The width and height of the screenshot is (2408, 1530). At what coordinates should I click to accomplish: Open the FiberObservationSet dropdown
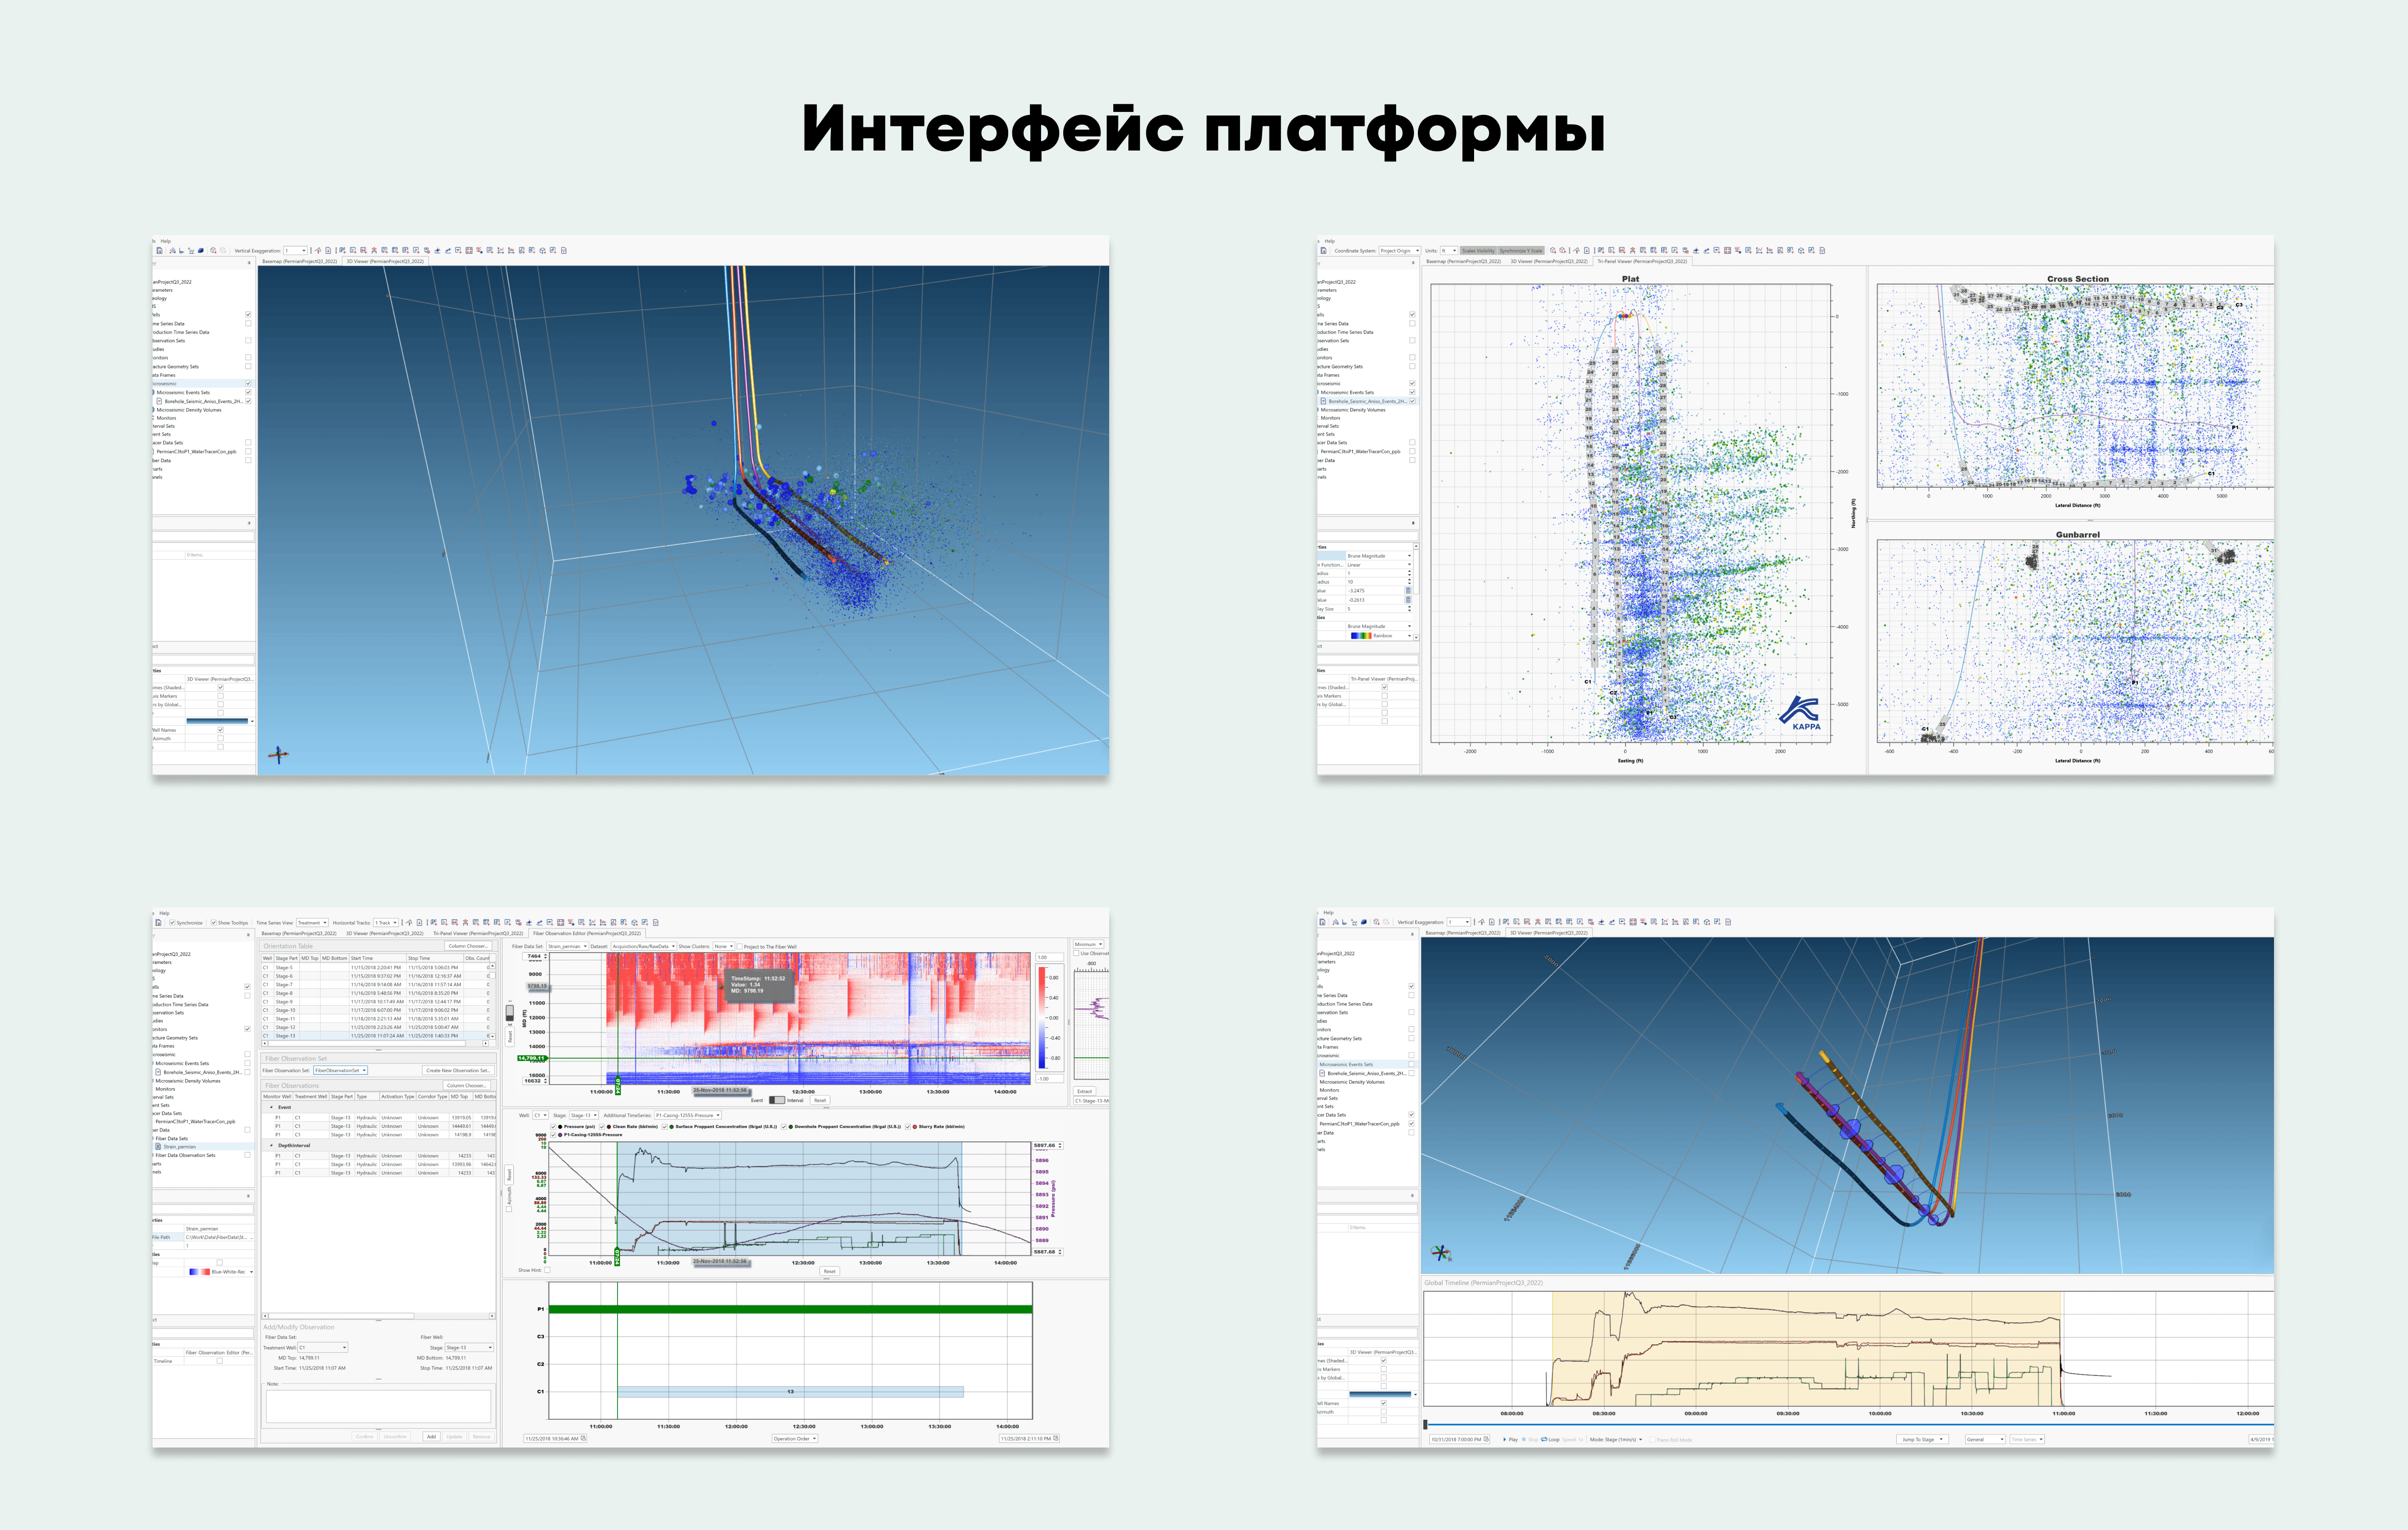(x=341, y=1070)
